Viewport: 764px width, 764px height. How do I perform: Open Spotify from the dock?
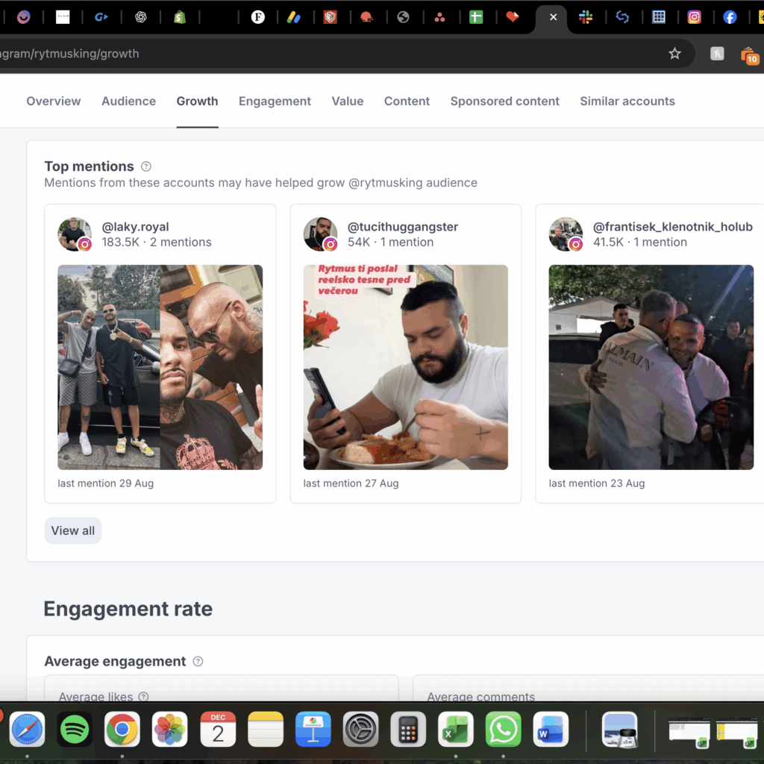tap(75, 729)
